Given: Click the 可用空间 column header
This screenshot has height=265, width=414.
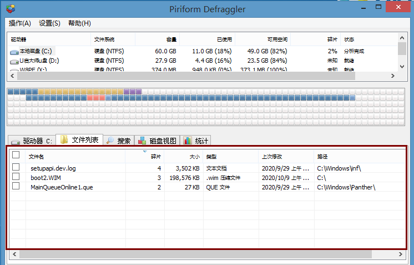Looking at the screenshot, I should [262, 39].
